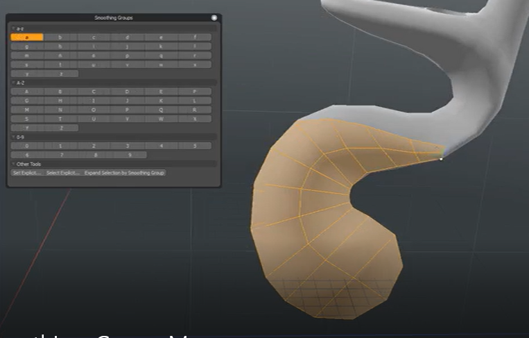Assign smoothing group uppercase 'Z'
Screen dimensions: 529x338
(x=61, y=128)
